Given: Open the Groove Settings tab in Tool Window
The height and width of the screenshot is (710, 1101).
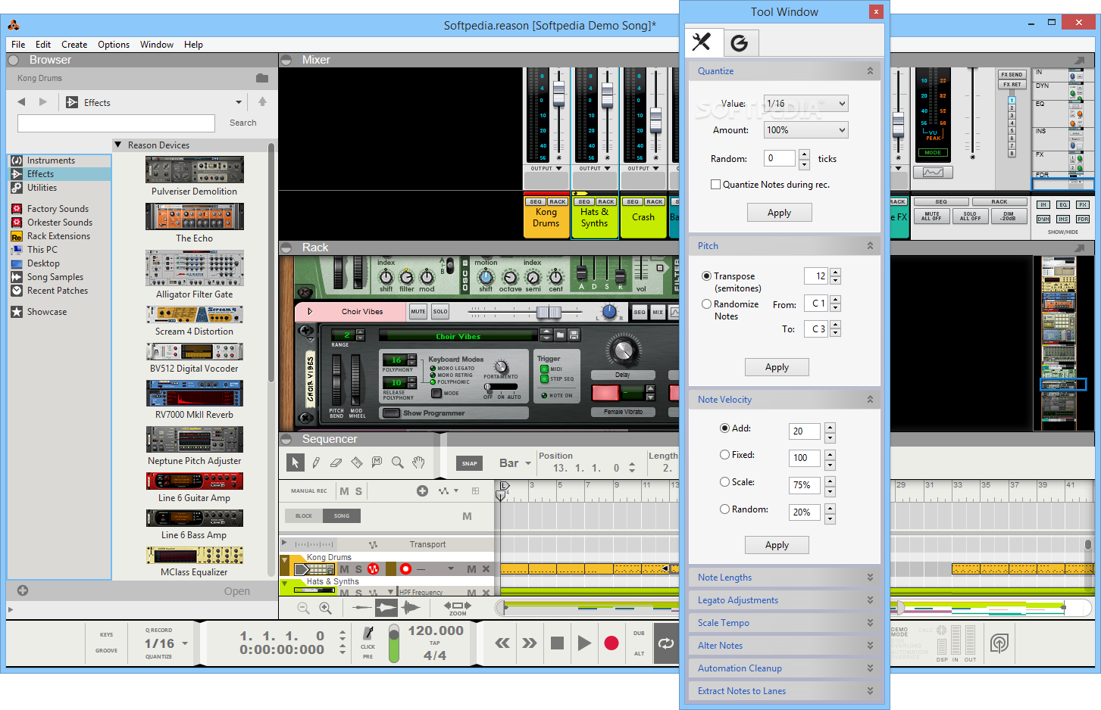Looking at the screenshot, I should pos(740,43).
